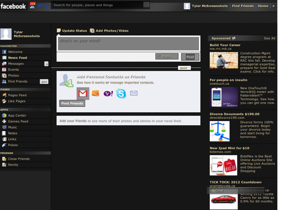
Task: Click the sidebar profile picture
Action: [x=6, y=34]
